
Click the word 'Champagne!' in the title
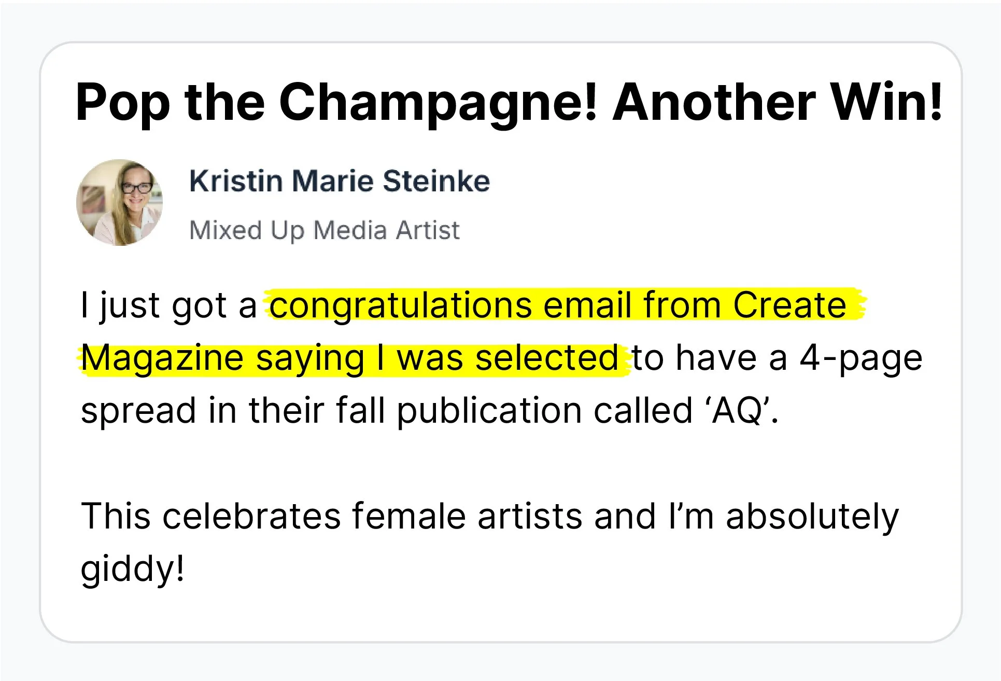(x=439, y=102)
